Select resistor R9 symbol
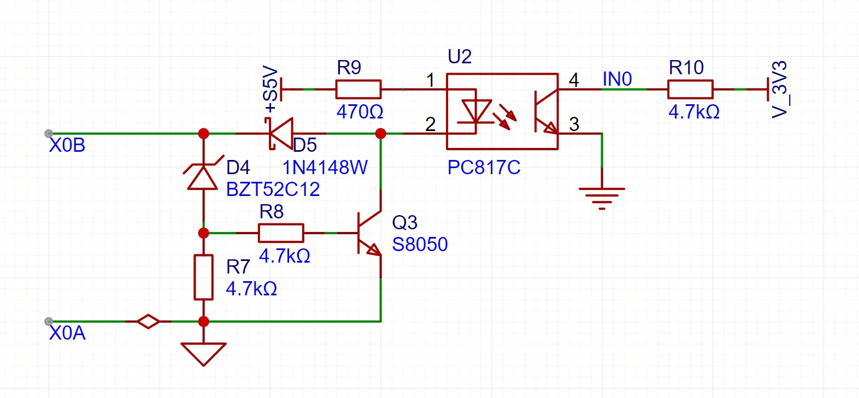Viewport: 859px width, 398px height. click(358, 89)
